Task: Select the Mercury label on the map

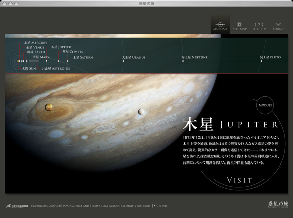Action: [36, 43]
